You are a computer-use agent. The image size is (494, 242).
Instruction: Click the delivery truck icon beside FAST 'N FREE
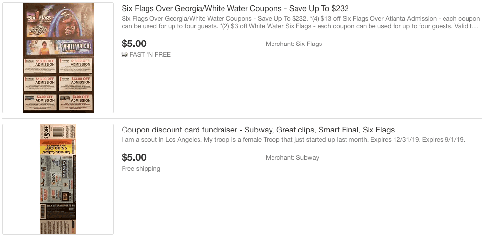[x=124, y=55]
